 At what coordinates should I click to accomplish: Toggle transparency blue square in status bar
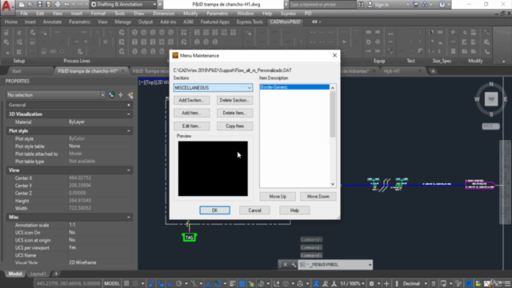coord(242,283)
